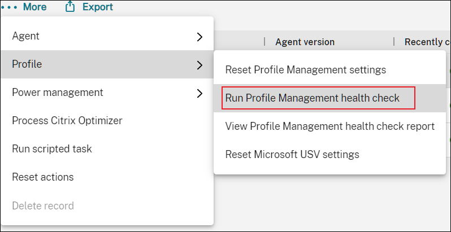451x232 pixels.
Task: Click Reset actions in the menu
Action: [x=43, y=177]
